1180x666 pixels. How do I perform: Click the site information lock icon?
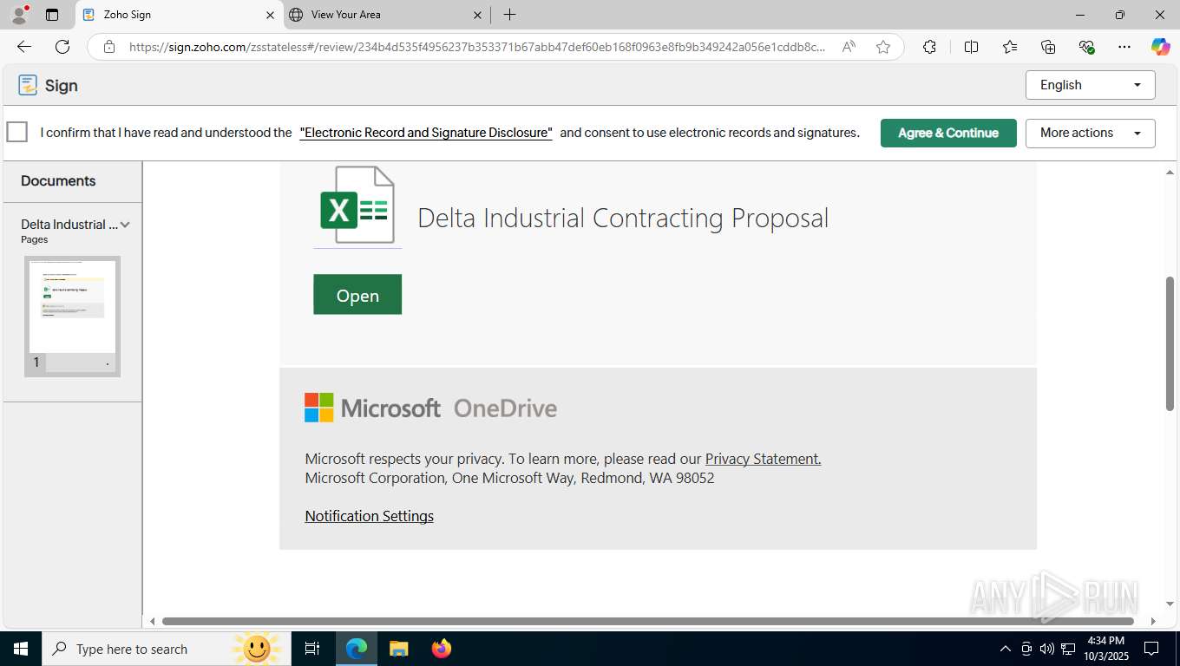[x=108, y=47]
